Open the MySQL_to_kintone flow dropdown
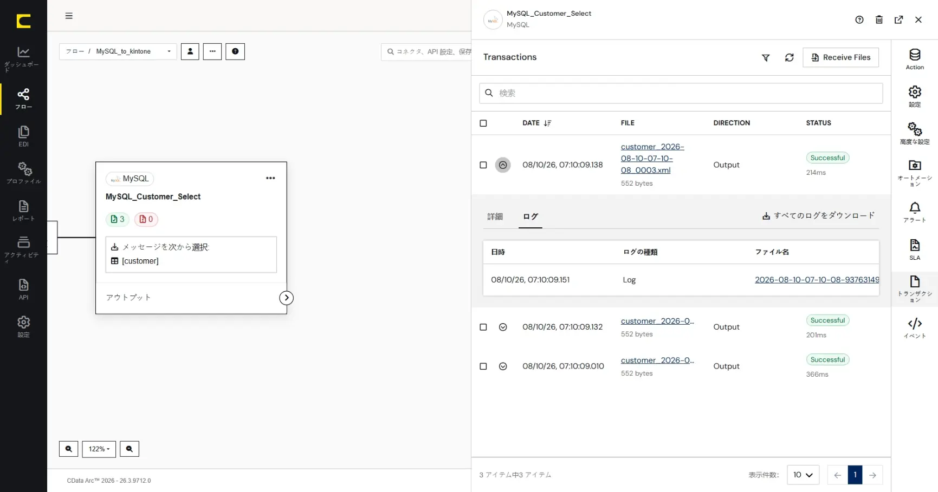The image size is (938, 492). point(118,51)
